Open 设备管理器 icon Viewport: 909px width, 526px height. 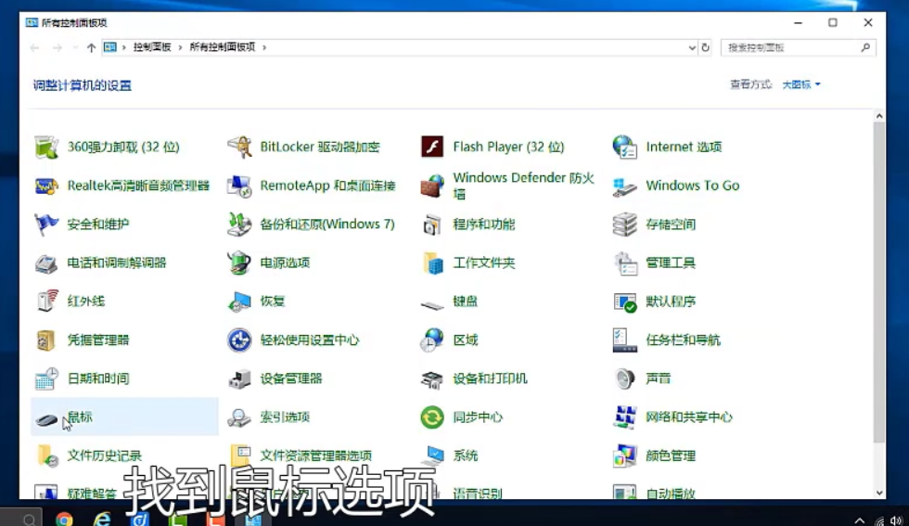pos(239,378)
